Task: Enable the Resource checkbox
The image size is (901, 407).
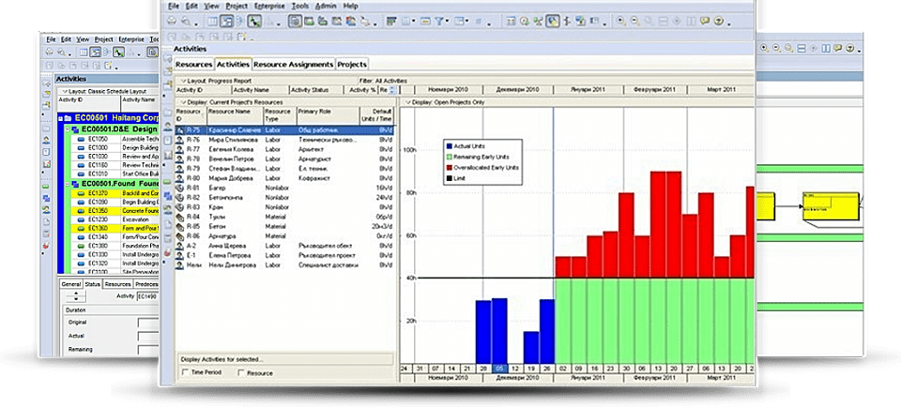Action: tap(240, 373)
